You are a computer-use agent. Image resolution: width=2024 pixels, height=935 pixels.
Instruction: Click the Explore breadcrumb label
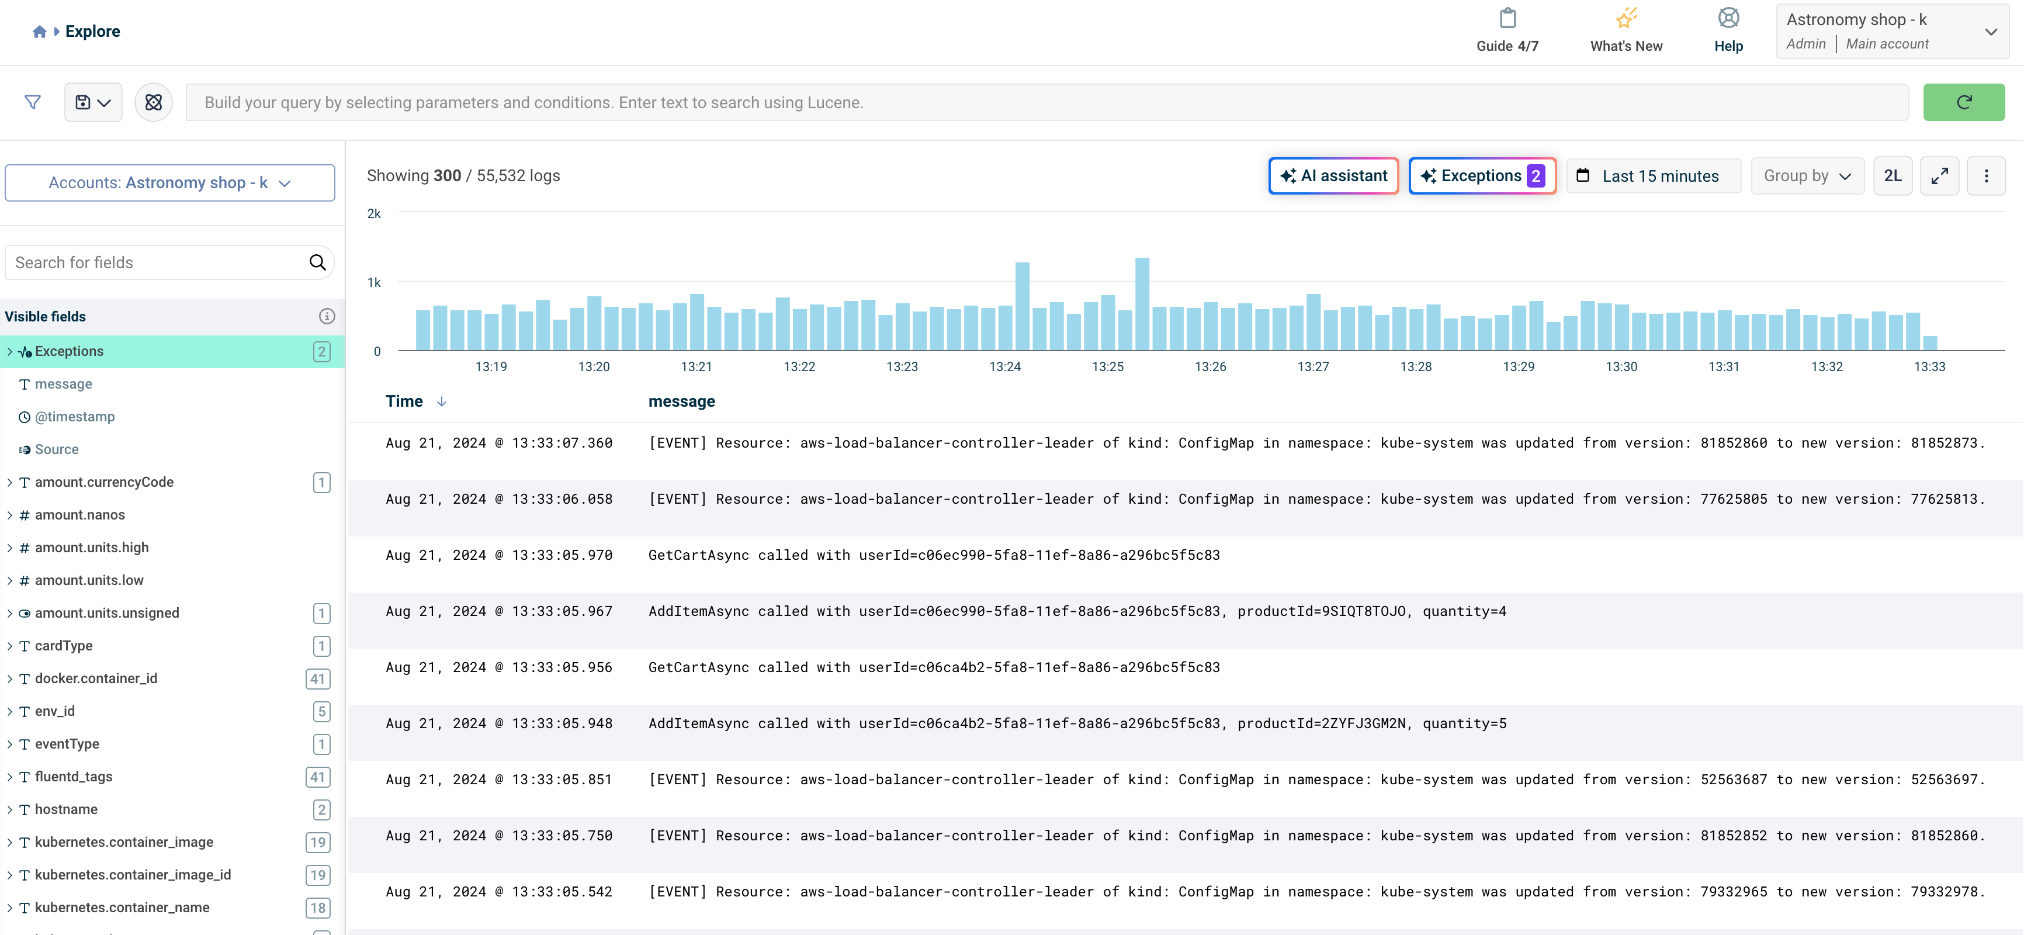point(93,32)
